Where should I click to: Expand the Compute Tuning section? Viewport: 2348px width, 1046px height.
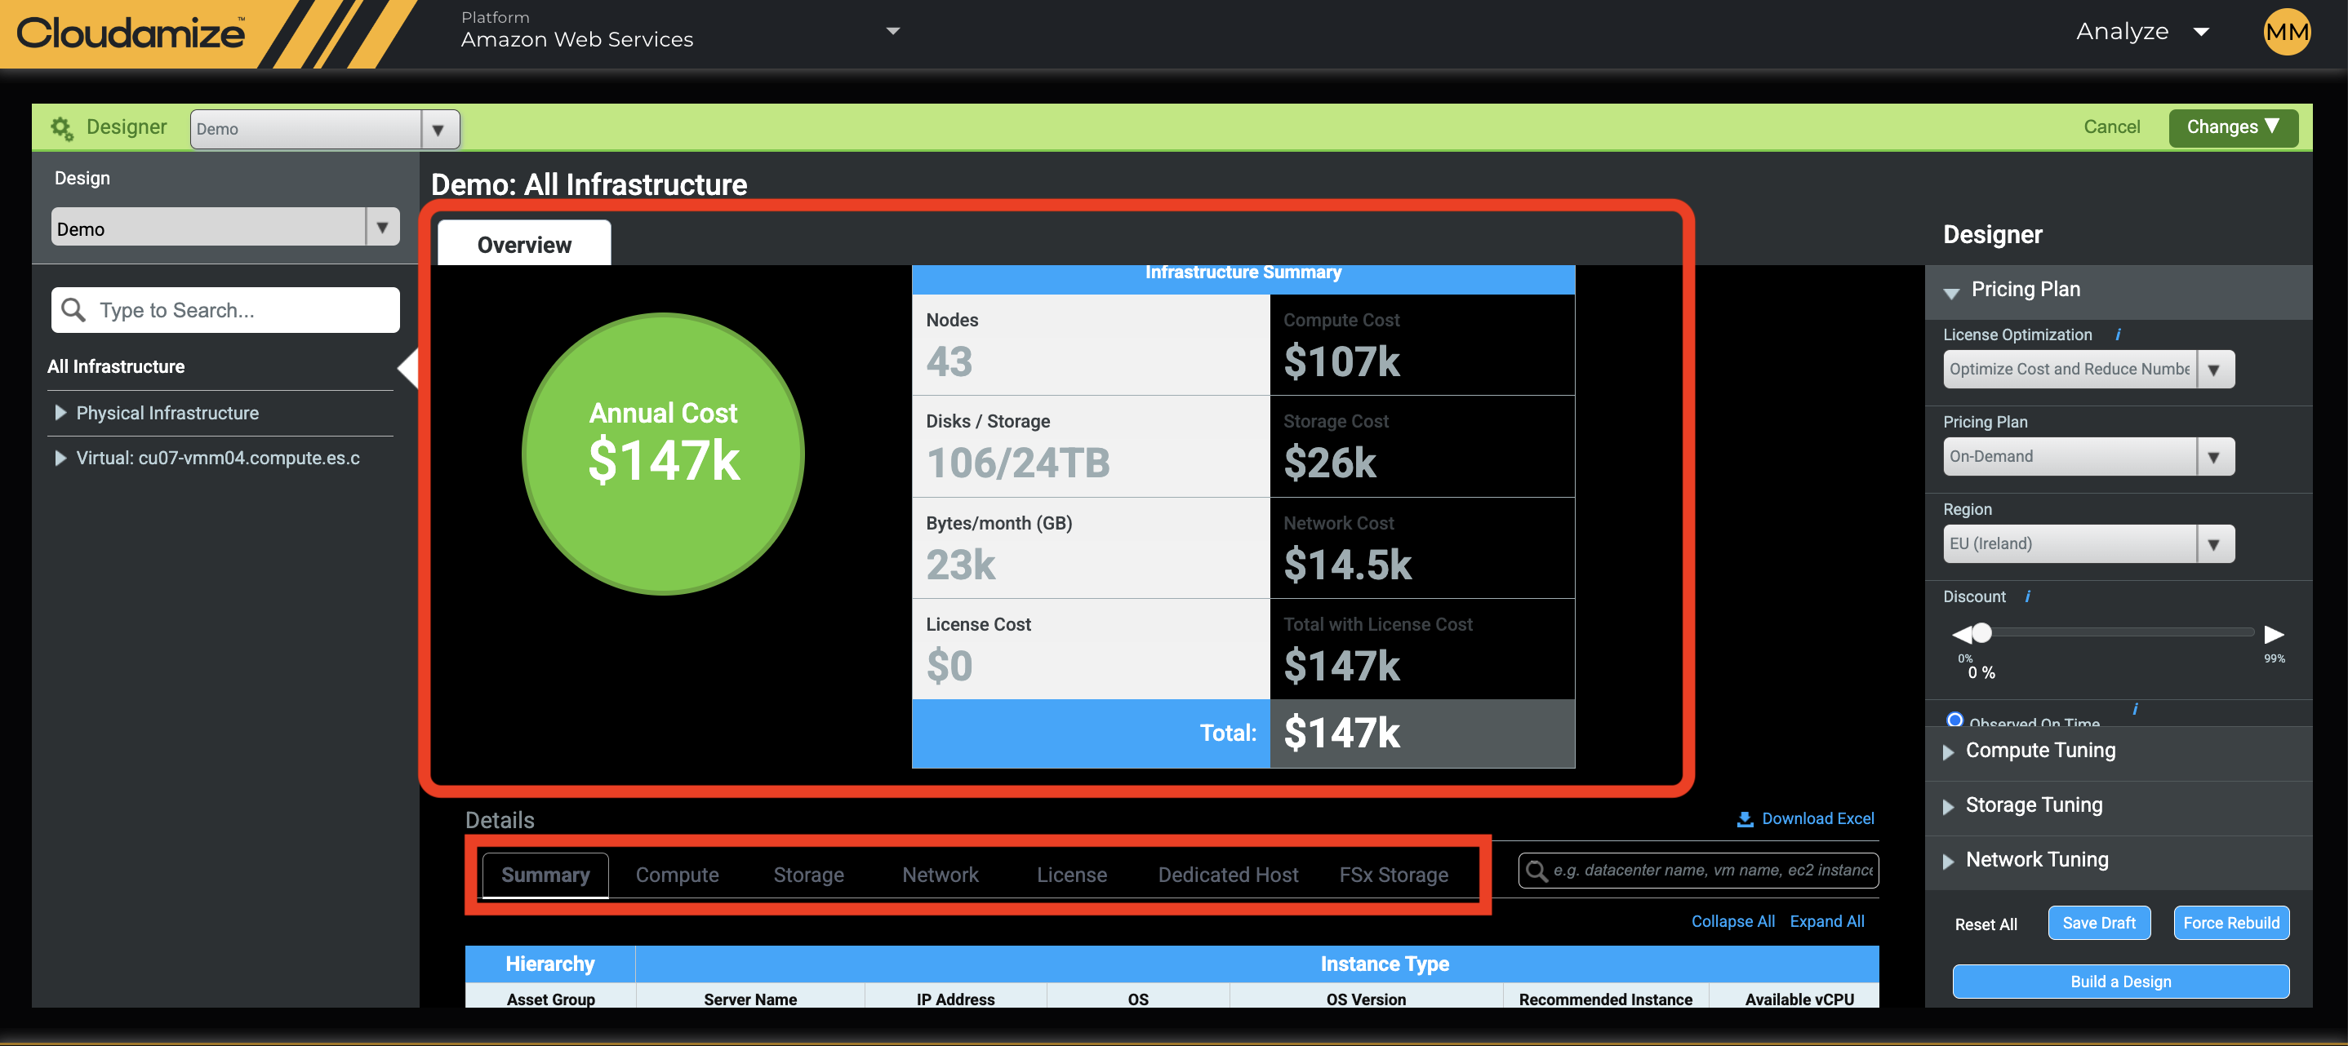coord(2039,750)
